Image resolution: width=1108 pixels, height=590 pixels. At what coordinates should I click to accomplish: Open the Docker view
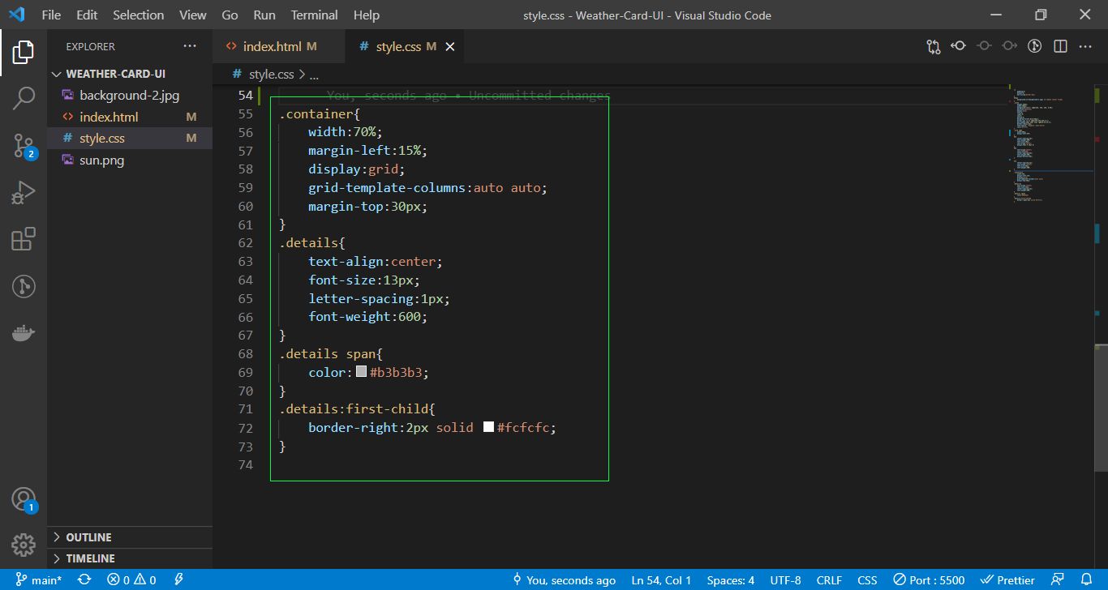click(x=24, y=333)
